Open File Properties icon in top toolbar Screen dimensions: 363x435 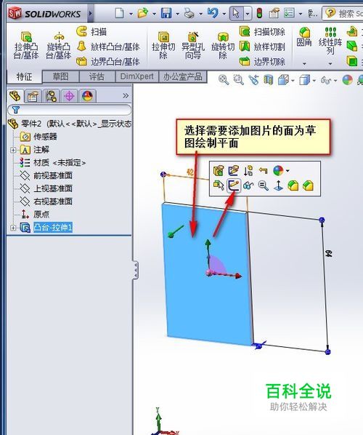click(x=274, y=13)
